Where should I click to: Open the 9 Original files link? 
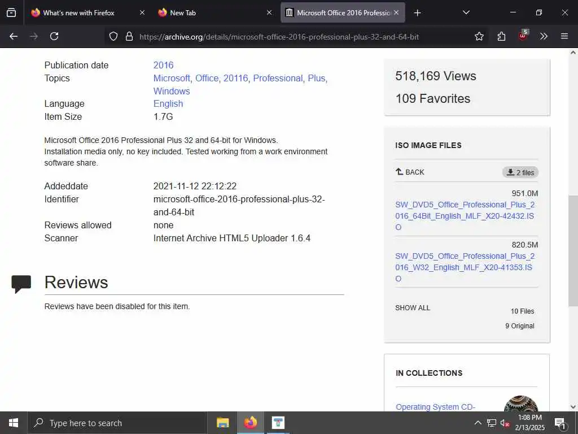pos(520,326)
